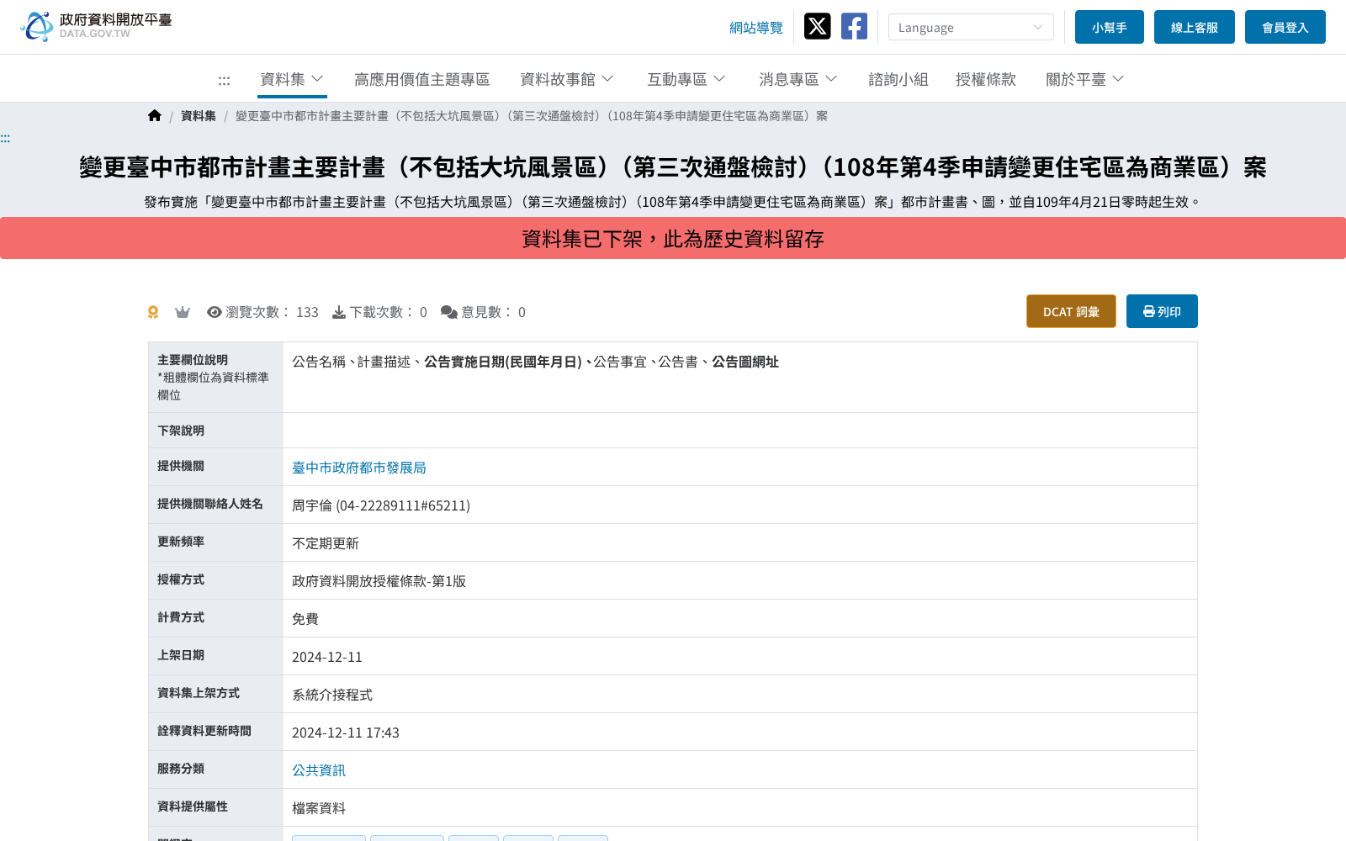Click the 小幫手 button
This screenshot has height=841, width=1346.
tap(1110, 27)
